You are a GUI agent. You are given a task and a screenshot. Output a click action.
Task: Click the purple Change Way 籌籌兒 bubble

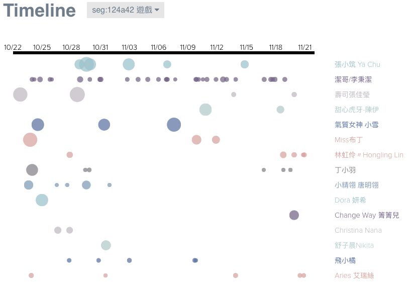tap(294, 215)
